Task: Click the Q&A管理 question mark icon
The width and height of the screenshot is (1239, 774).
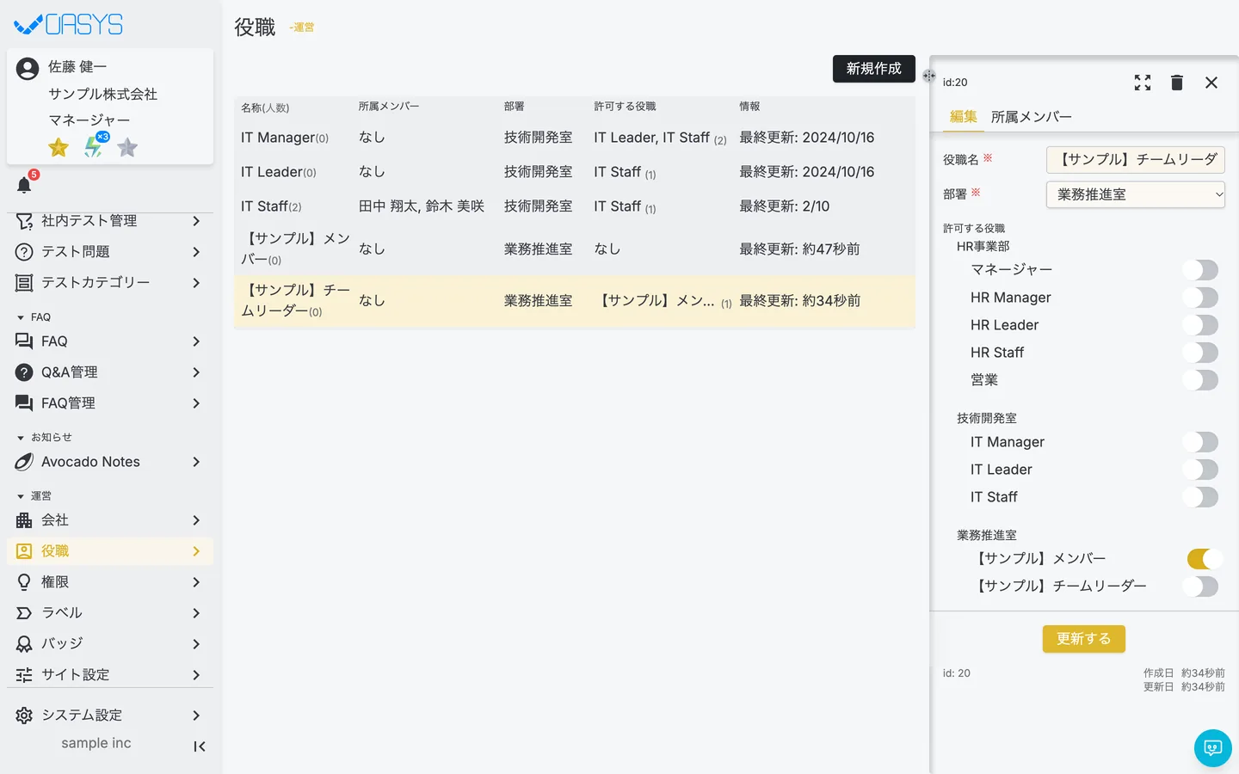Action: pos(24,372)
